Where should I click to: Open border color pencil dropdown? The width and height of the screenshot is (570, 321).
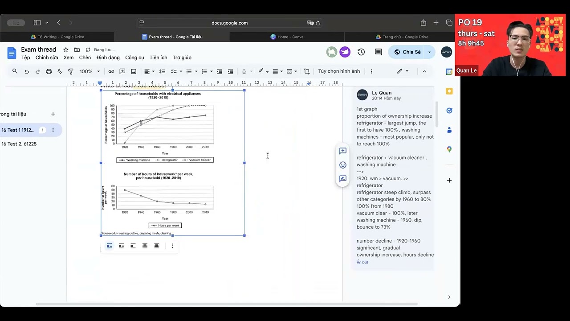point(263,71)
